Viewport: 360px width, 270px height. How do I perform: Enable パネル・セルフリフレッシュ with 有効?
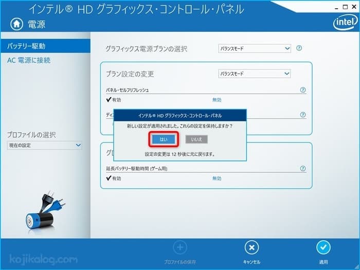pyautogui.click(x=114, y=100)
